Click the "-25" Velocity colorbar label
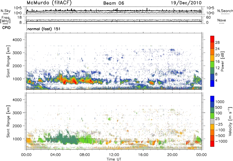The width and height of the screenshot is (233, 161). pos(219,124)
